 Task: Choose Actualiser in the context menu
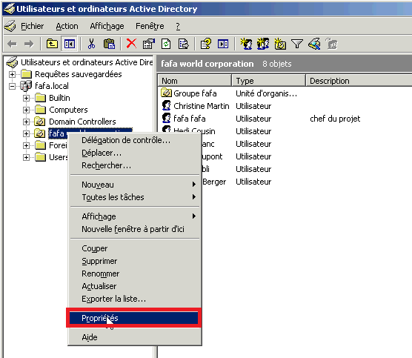(135, 286)
